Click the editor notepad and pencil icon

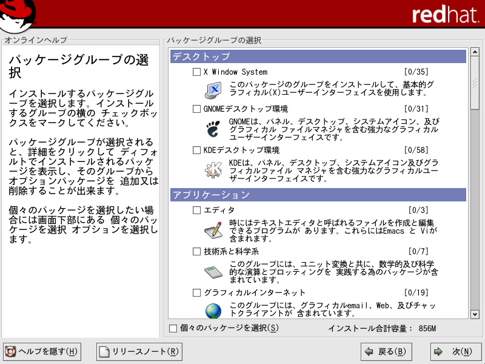coord(213,230)
